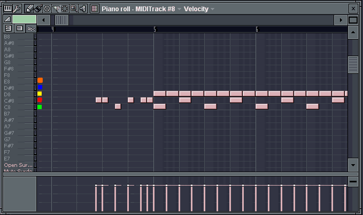This screenshot has height=215, width=363.
Task: Click the Velocity label in title bar
Action: click(x=196, y=9)
